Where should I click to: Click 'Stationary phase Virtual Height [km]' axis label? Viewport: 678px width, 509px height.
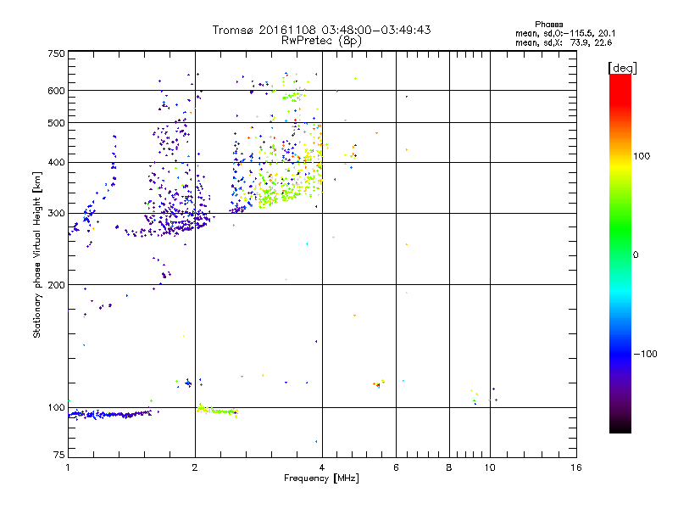tap(37, 255)
